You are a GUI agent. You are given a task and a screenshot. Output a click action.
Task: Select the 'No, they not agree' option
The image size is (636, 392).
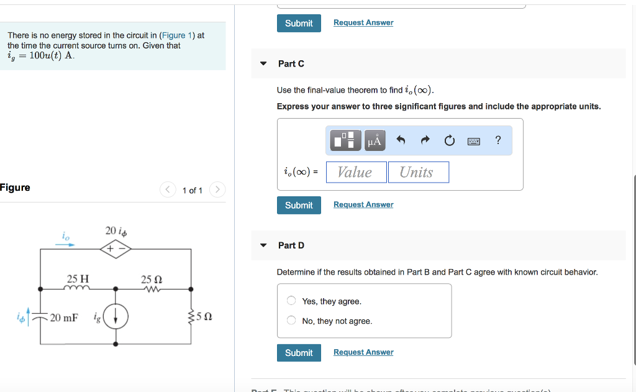[x=291, y=319]
